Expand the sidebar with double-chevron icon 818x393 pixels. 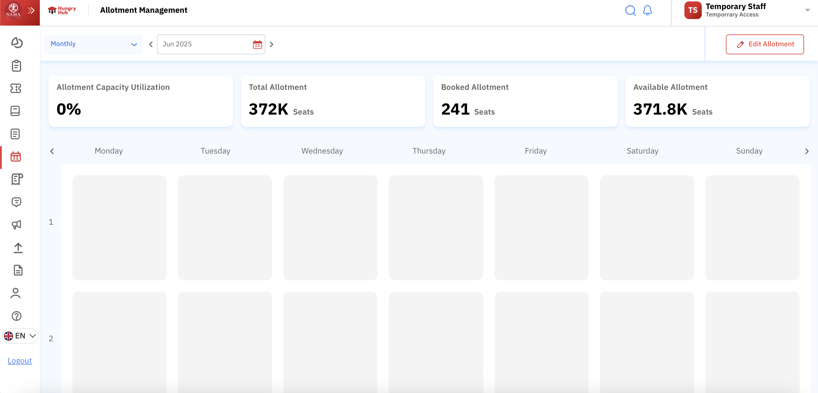[x=31, y=11]
